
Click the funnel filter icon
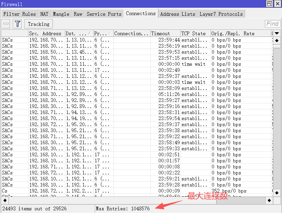coord(17,24)
